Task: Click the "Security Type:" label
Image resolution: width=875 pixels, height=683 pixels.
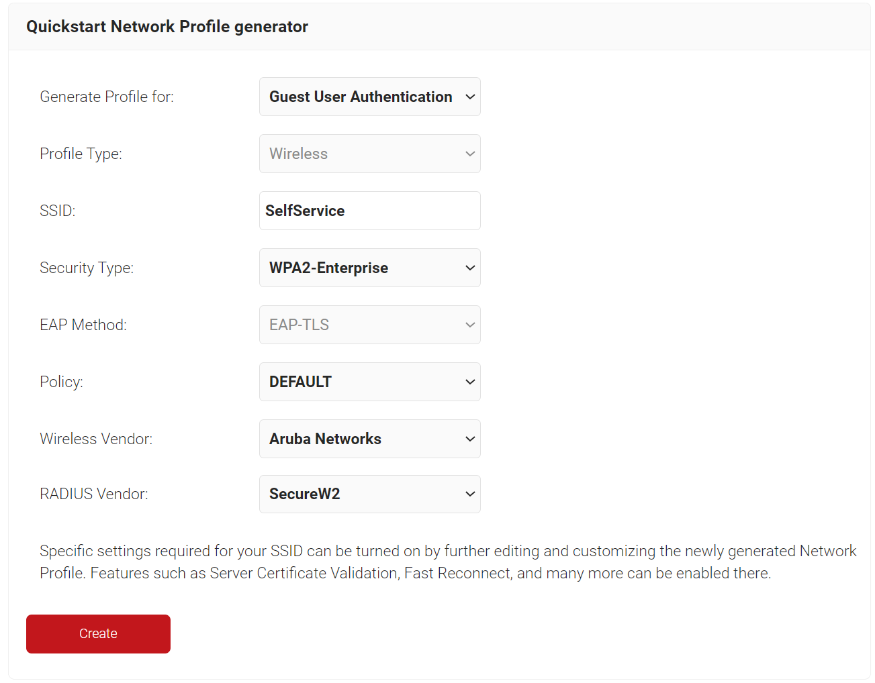Action: pyautogui.click(x=87, y=268)
